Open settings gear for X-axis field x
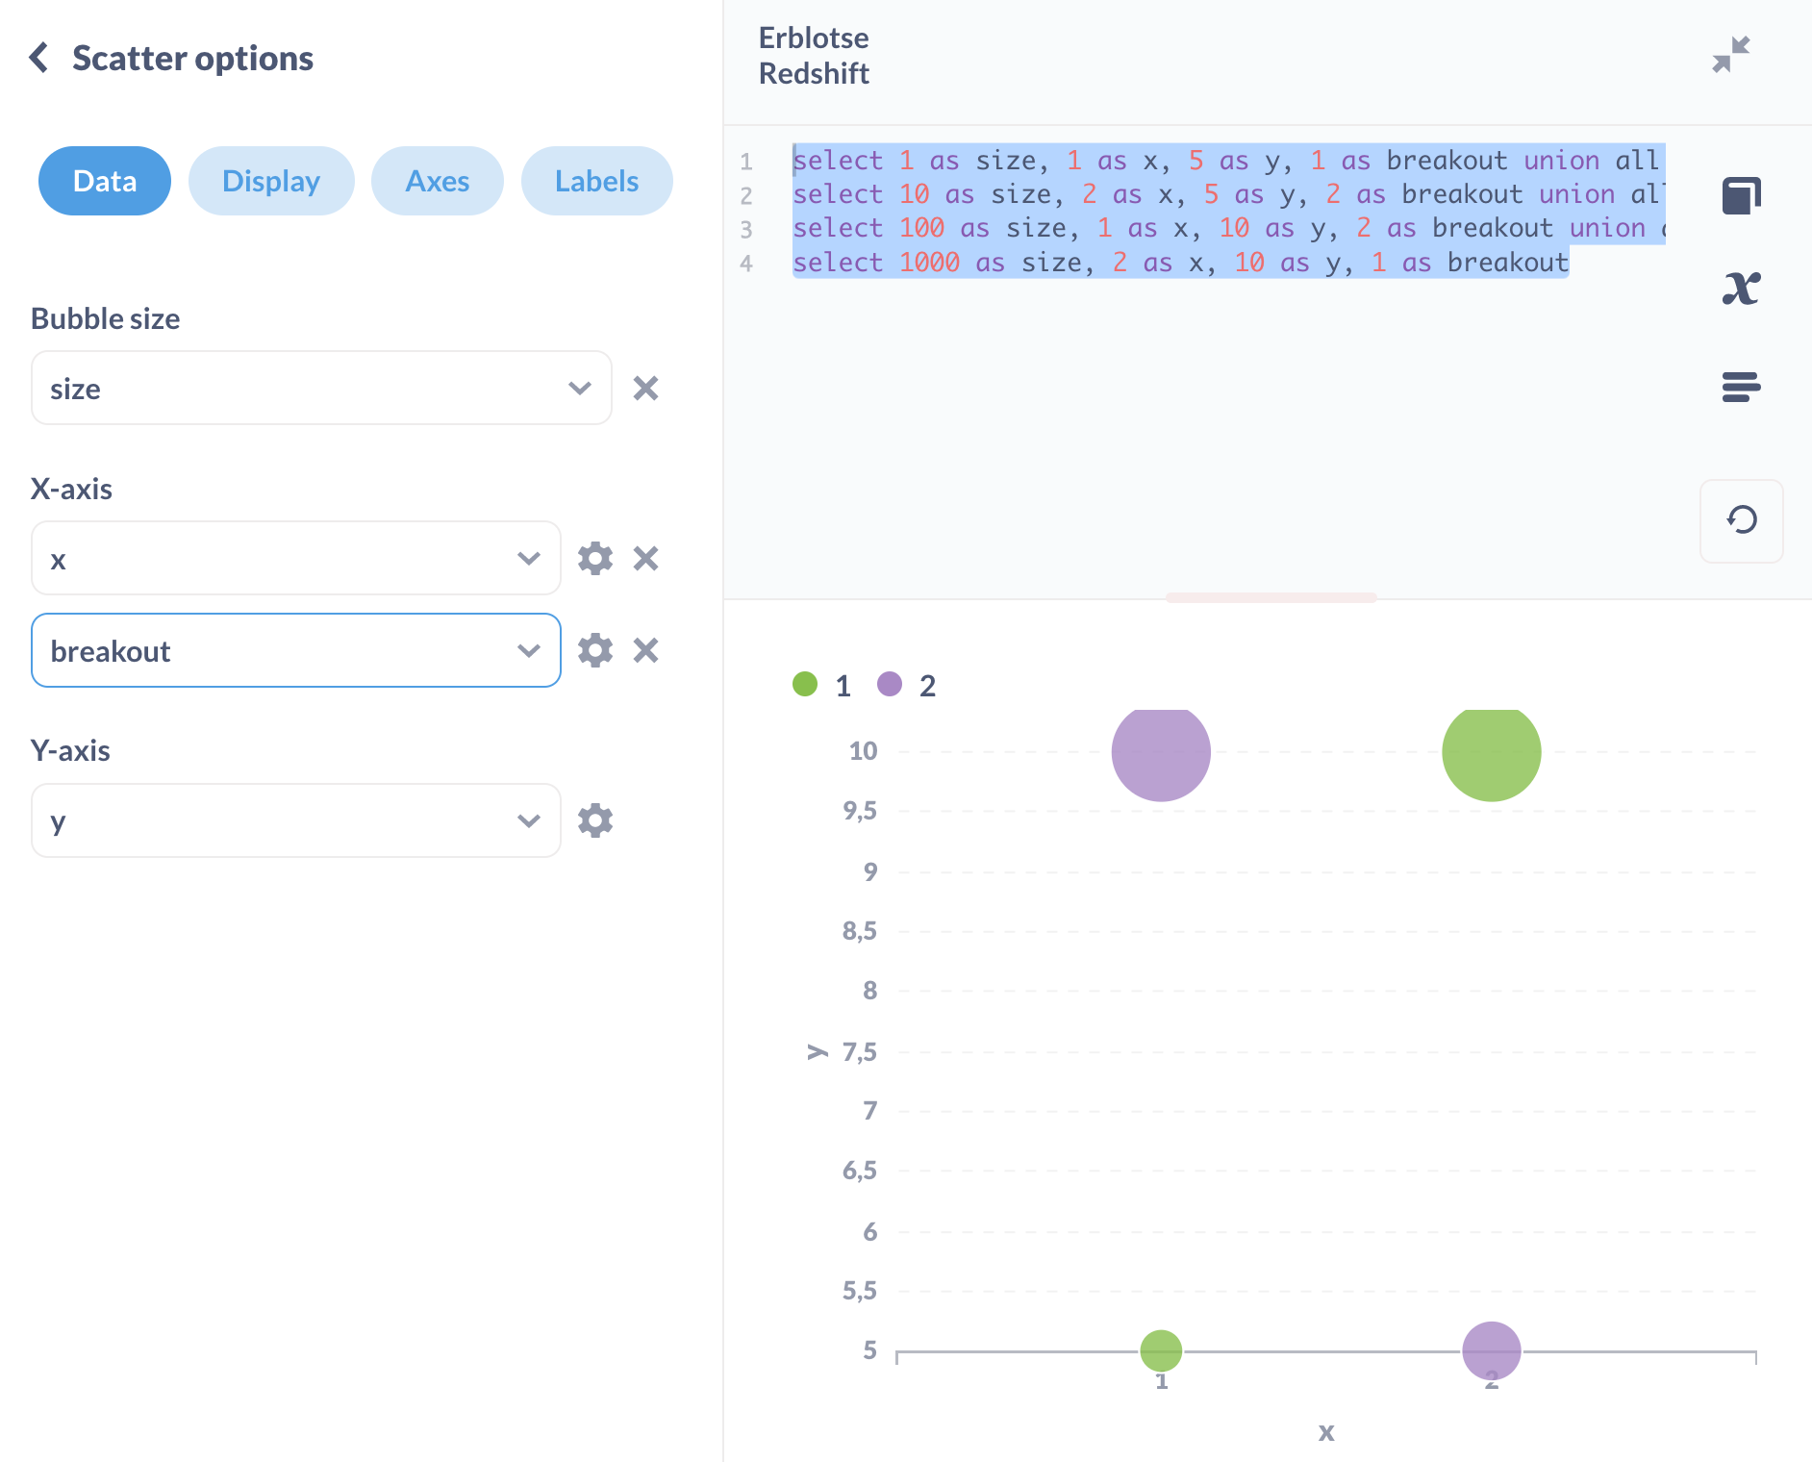Screen dimensions: 1812x1462 pyautogui.click(x=595, y=558)
